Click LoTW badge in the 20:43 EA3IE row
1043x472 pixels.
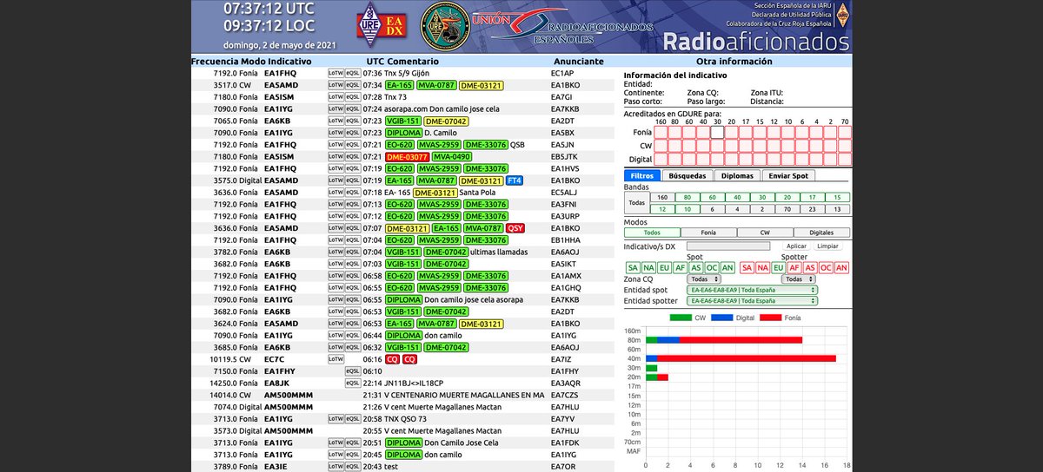click(x=335, y=466)
